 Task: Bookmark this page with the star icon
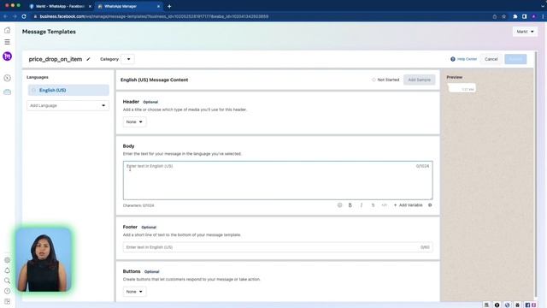pos(503,16)
